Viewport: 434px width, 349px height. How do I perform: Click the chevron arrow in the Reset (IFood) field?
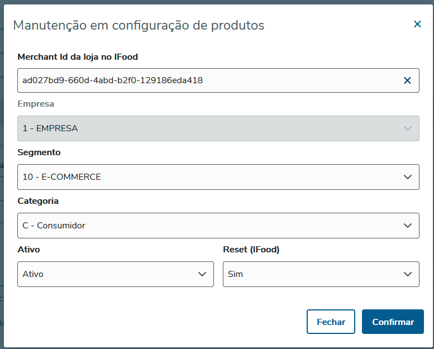(x=407, y=274)
